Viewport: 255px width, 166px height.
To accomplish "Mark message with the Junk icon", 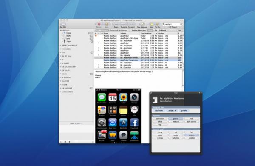I will click(107, 24).
